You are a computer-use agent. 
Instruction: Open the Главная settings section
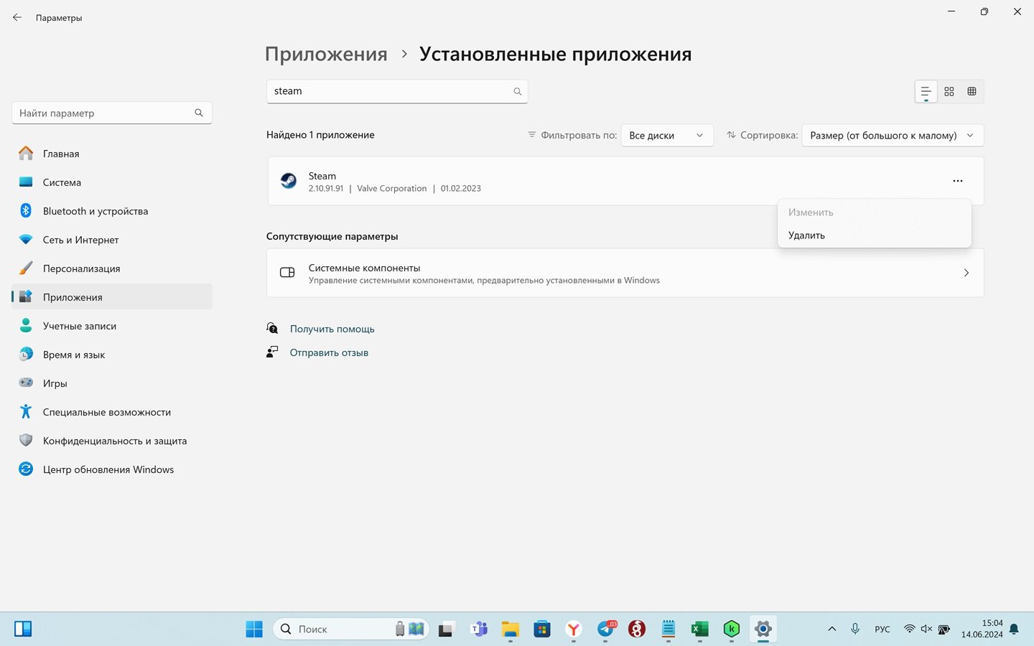112,154
